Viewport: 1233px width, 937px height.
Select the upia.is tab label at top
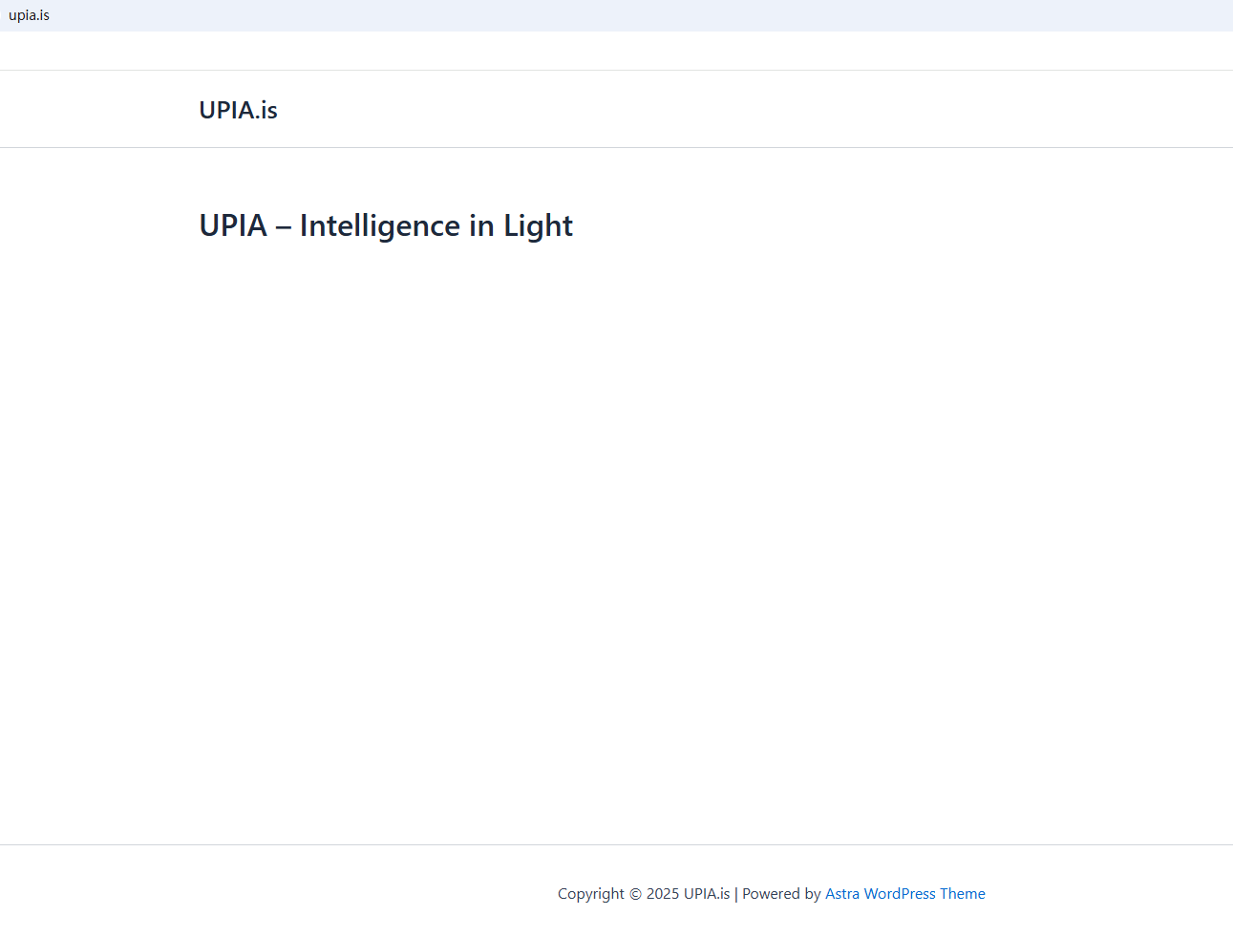point(29,15)
